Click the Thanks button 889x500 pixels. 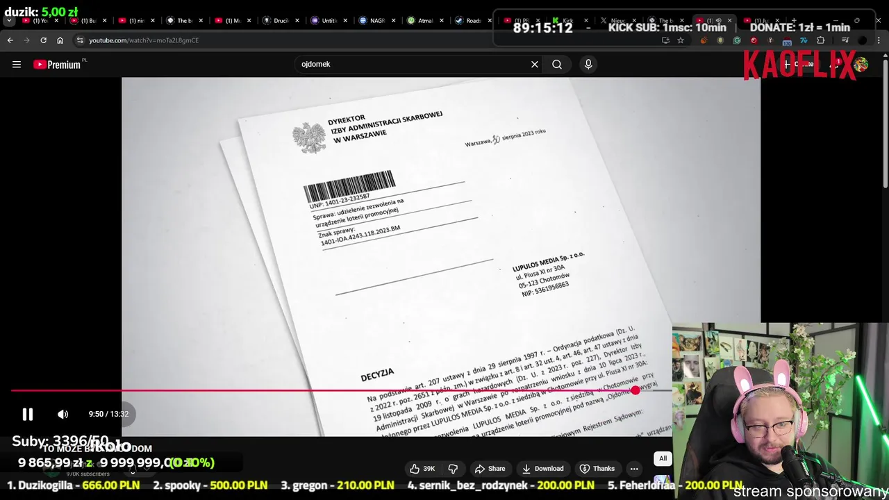pyautogui.click(x=597, y=469)
